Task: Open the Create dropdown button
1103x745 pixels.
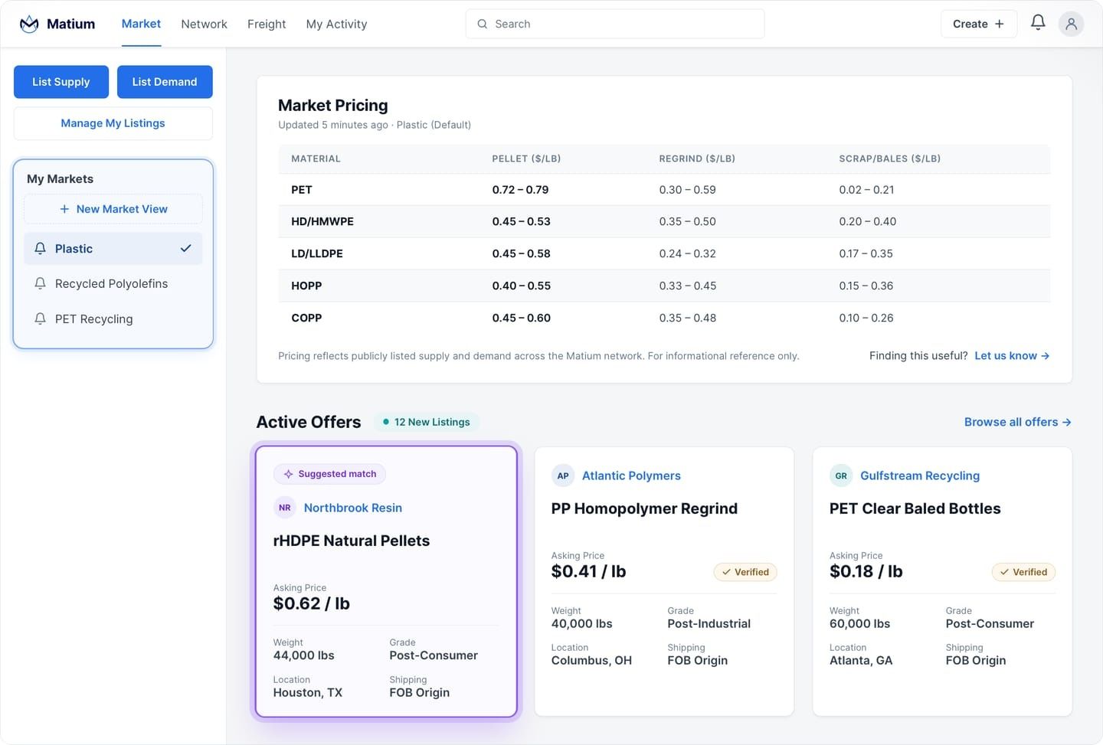Action: tap(978, 24)
